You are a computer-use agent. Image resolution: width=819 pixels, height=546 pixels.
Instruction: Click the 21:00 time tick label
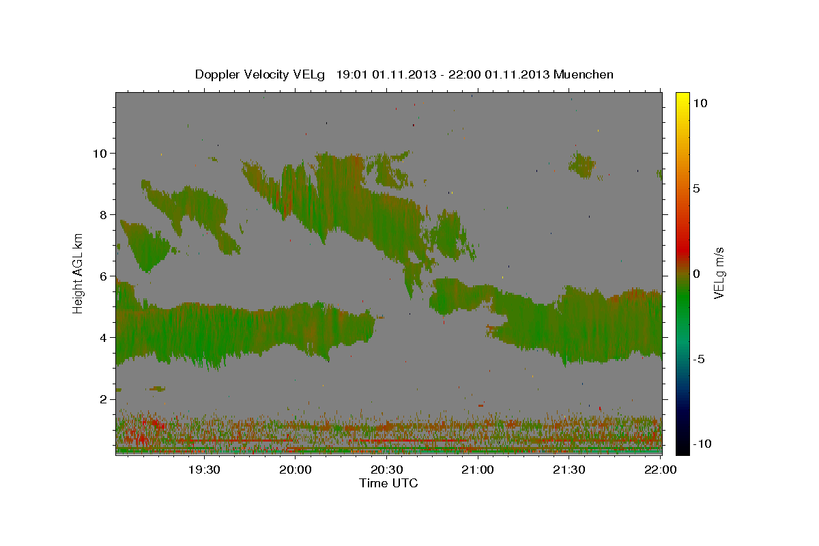tap(478, 470)
